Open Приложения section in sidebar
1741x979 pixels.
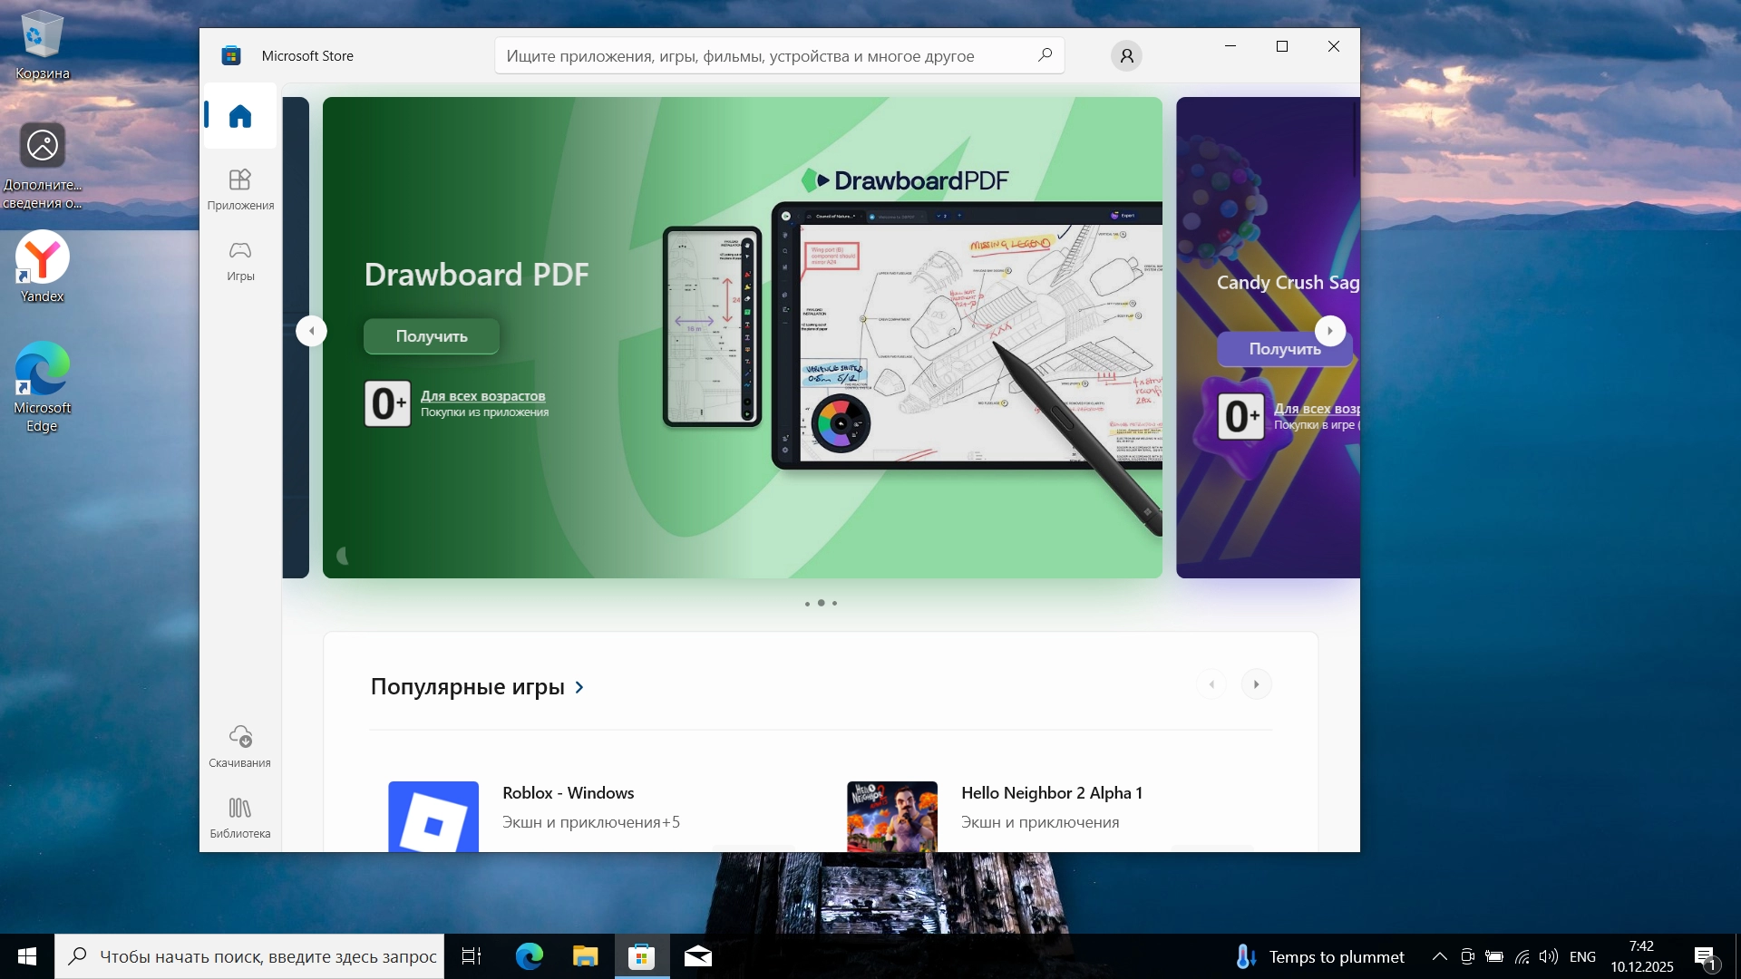tap(240, 189)
